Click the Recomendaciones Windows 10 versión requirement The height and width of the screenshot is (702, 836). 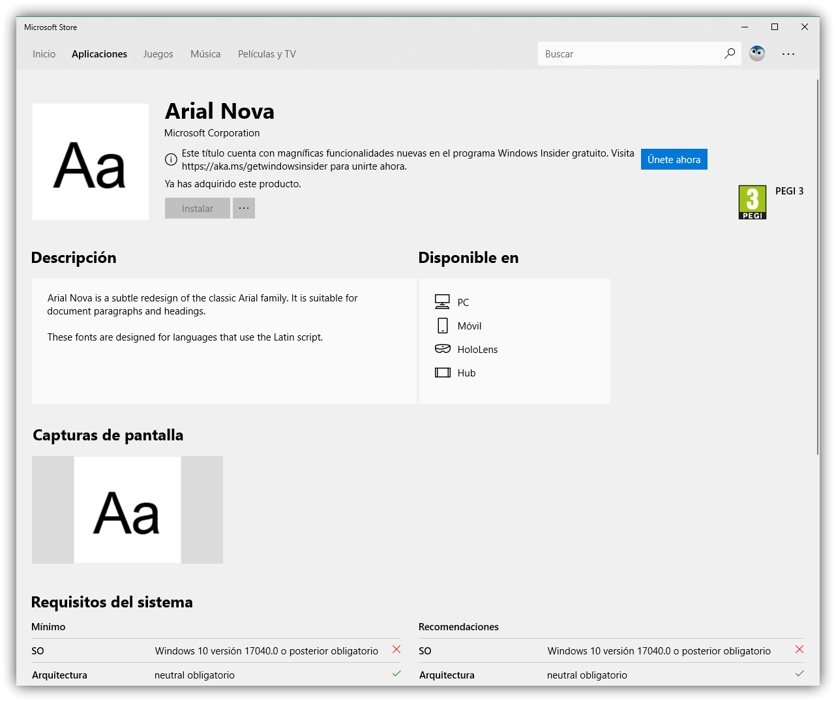click(x=659, y=651)
